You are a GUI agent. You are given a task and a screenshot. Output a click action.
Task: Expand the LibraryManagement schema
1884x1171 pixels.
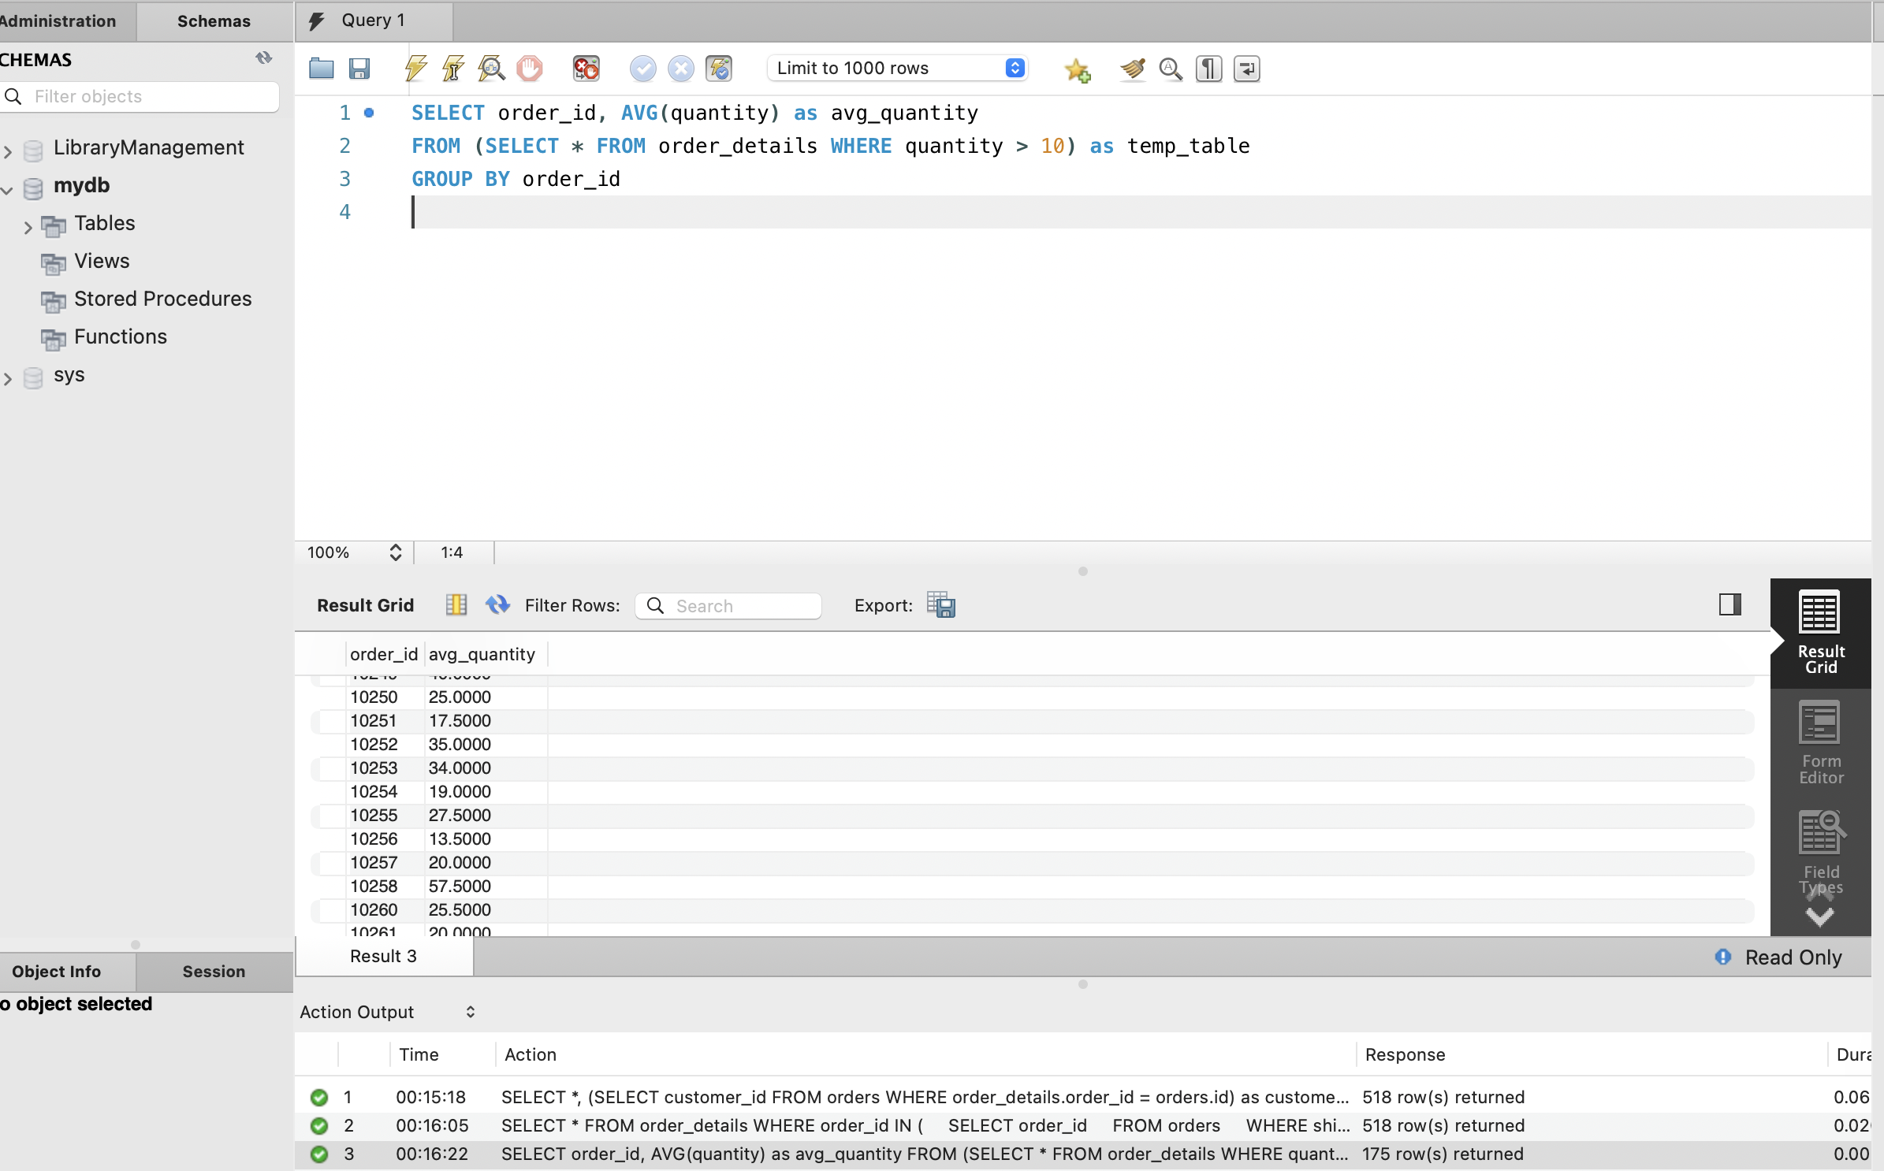pos(8,150)
